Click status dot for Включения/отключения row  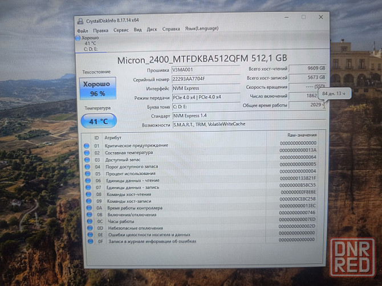pyautogui.click(x=90, y=215)
